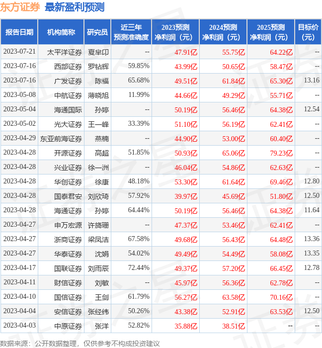Screen dimensions: 322x348
Task: Click target price 12.54
Action: (x=312, y=109)
